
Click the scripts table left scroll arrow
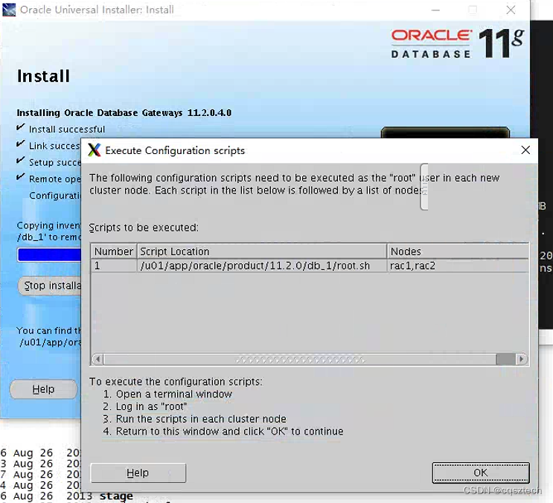click(x=98, y=359)
